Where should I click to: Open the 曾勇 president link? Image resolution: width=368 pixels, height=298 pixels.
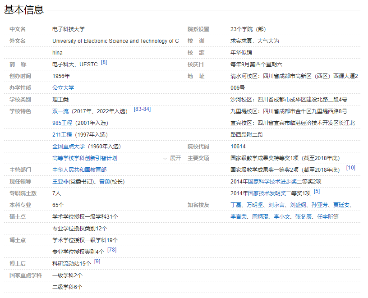click(x=105, y=182)
